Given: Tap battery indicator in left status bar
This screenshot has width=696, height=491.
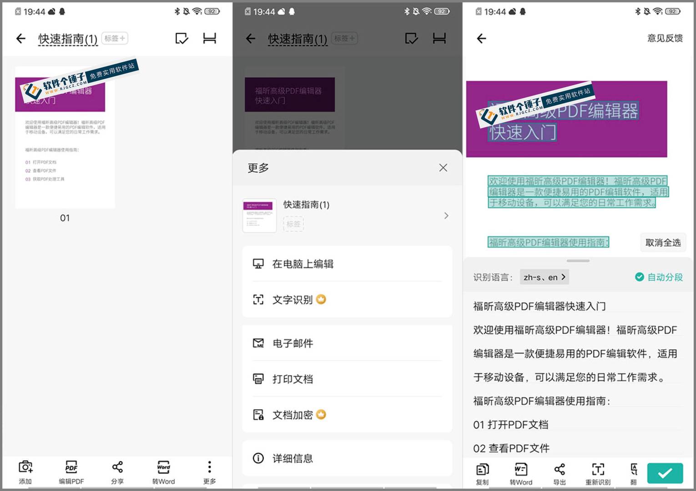Looking at the screenshot, I should 212,11.
